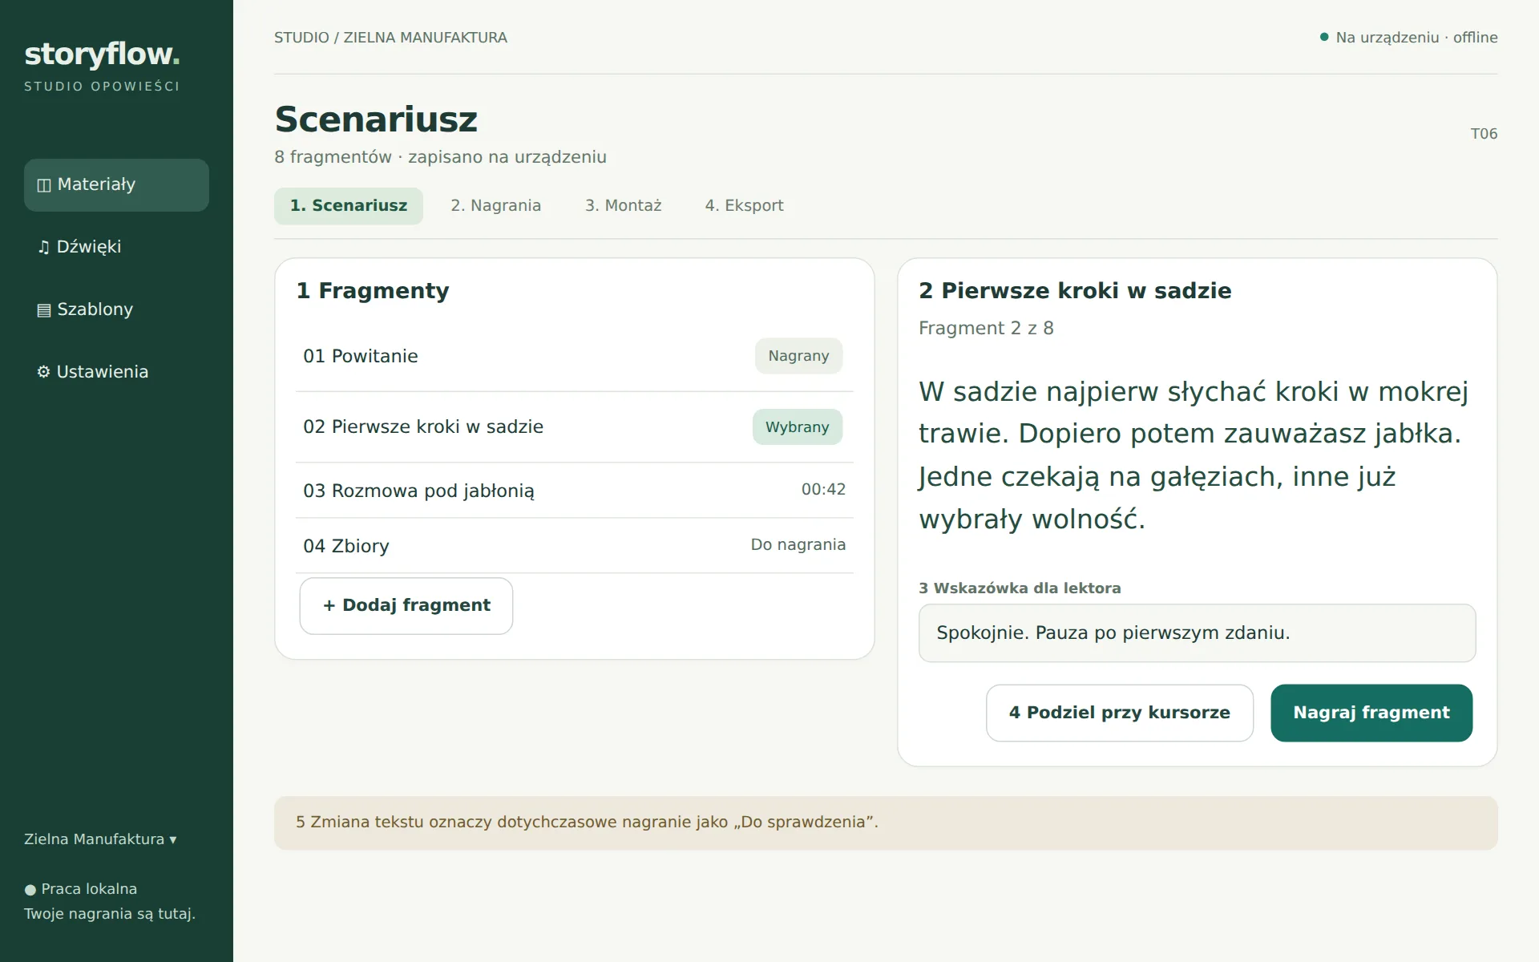This screenshot has height=962, width=1539.
Task: Switch to the 2. Nagrania tab
Action: point(495,206)
